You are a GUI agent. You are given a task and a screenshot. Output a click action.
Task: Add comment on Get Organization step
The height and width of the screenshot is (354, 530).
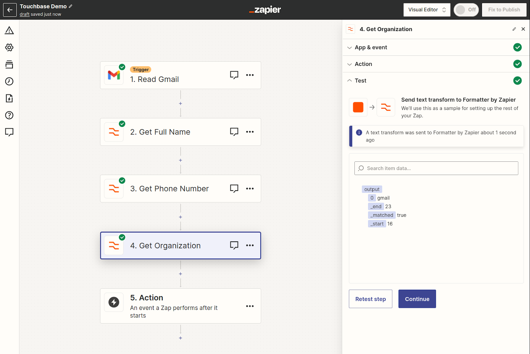[x=234, y=245]
